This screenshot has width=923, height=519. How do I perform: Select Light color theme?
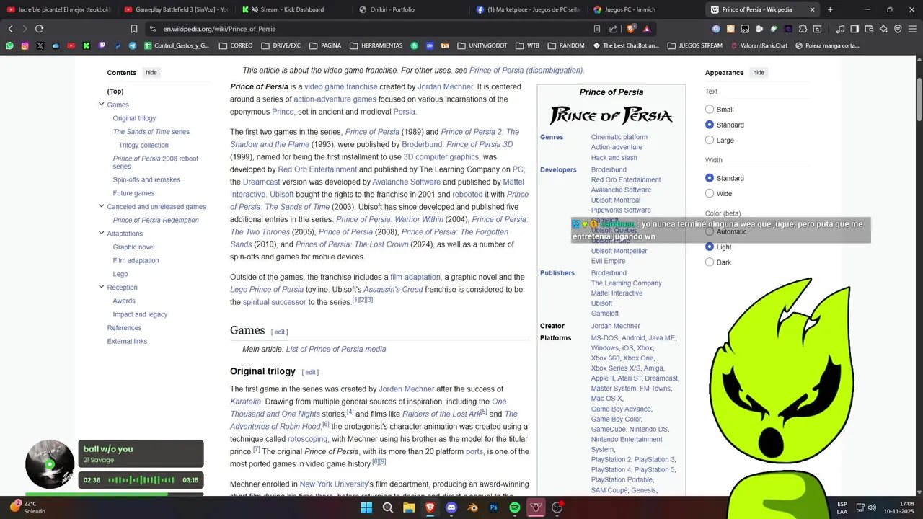point(710,247)
